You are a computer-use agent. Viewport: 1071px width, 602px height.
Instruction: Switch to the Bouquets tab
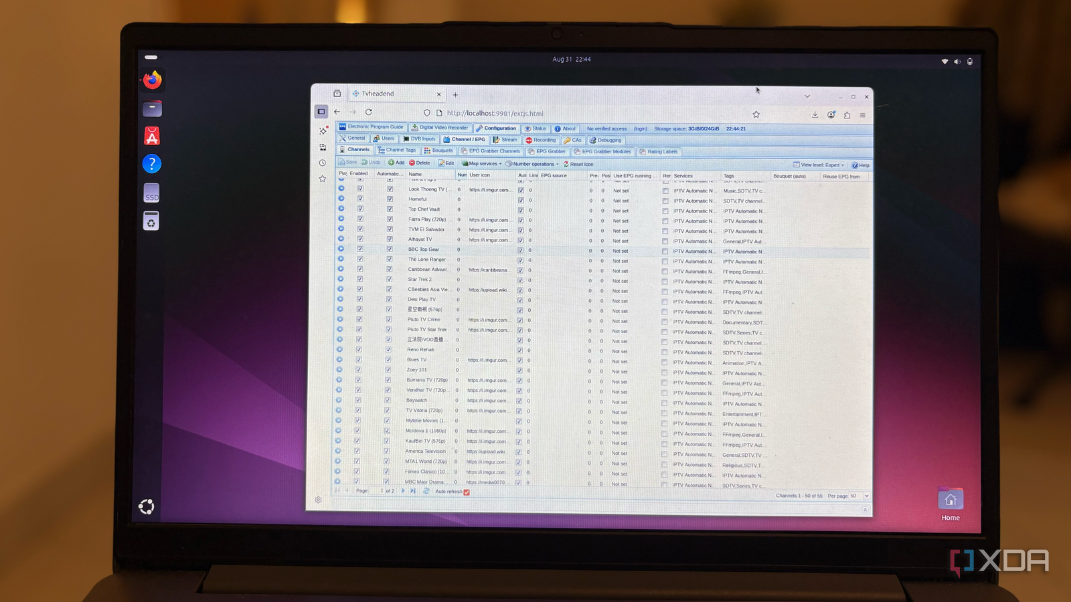[x=440, y=150]
